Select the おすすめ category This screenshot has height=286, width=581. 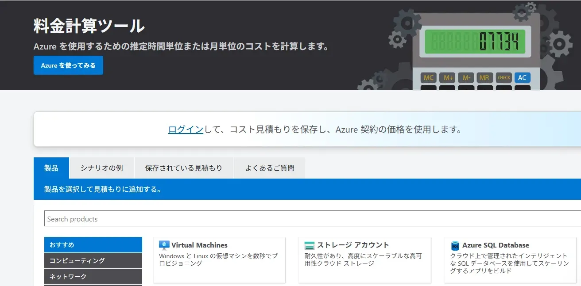click(93, 244)
